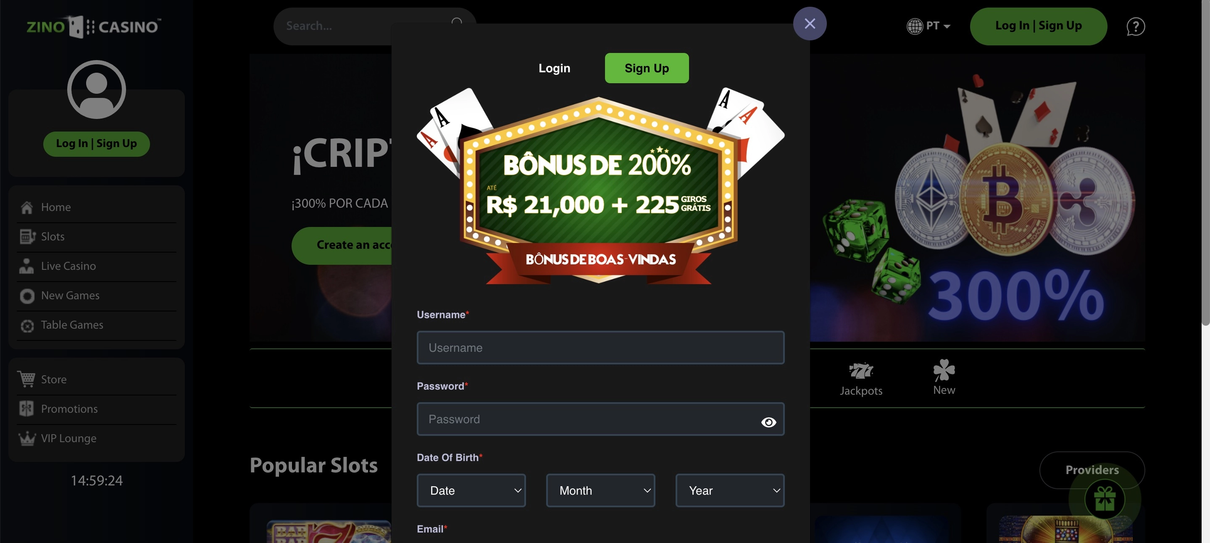Select the Sign Up tab
Screen dimensions: 1210x543
pos(646,68)
